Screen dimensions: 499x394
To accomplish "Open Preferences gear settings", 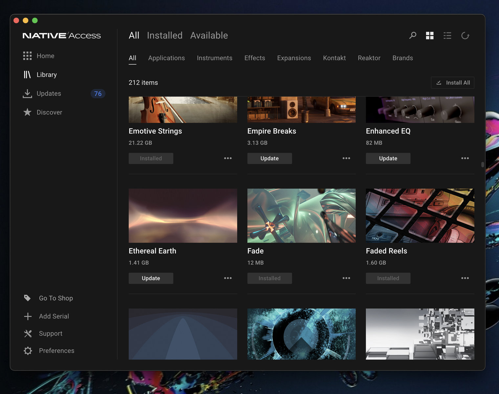I will [x=56, y=351].
